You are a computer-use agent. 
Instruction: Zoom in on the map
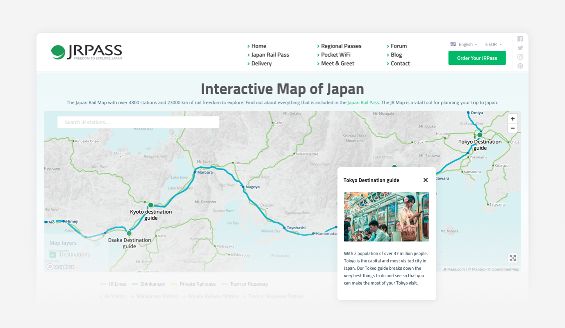click(513, 119)
